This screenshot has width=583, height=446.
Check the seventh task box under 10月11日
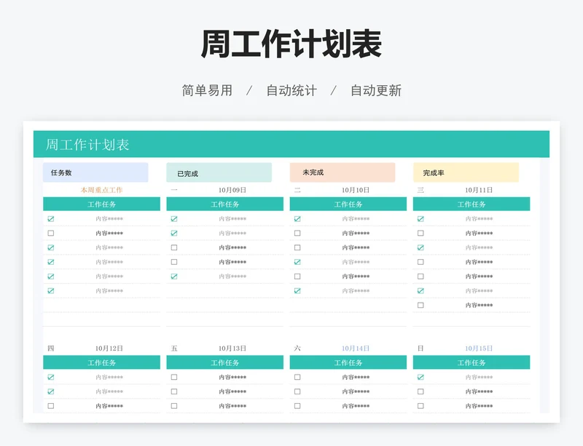pos(420,306)
